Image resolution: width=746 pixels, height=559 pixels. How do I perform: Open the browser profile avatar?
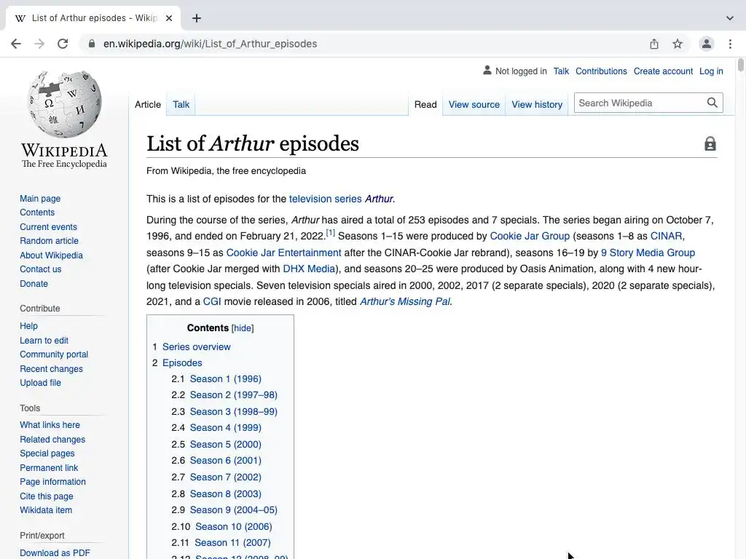(707, 44)
